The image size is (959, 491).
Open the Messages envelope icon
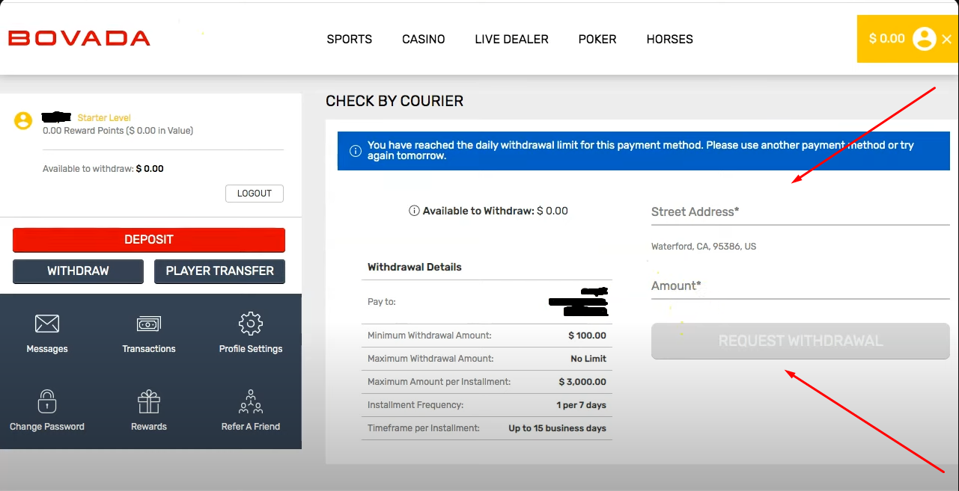[47, 324]
